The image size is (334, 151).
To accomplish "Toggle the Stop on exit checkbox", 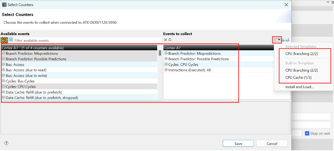I will point(307,133).
